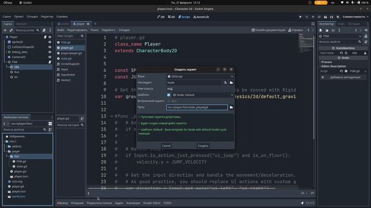Go back to previous script location
This screenshot has height=208, width=371.
coord(308,30)
